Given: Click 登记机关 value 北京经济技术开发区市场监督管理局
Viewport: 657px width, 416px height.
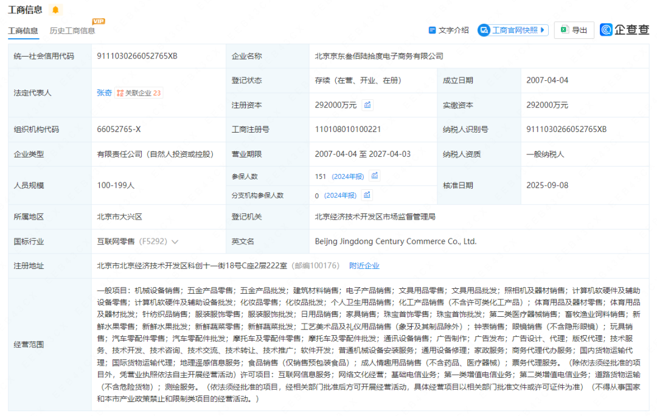Looking at the screenshot, I should coord(375,217).
